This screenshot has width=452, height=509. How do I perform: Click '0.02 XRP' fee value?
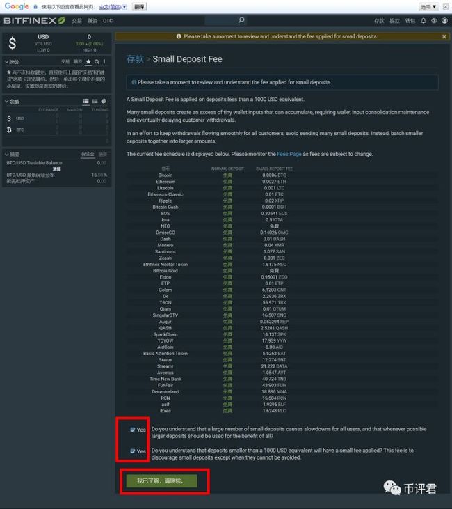pos(274,201)
